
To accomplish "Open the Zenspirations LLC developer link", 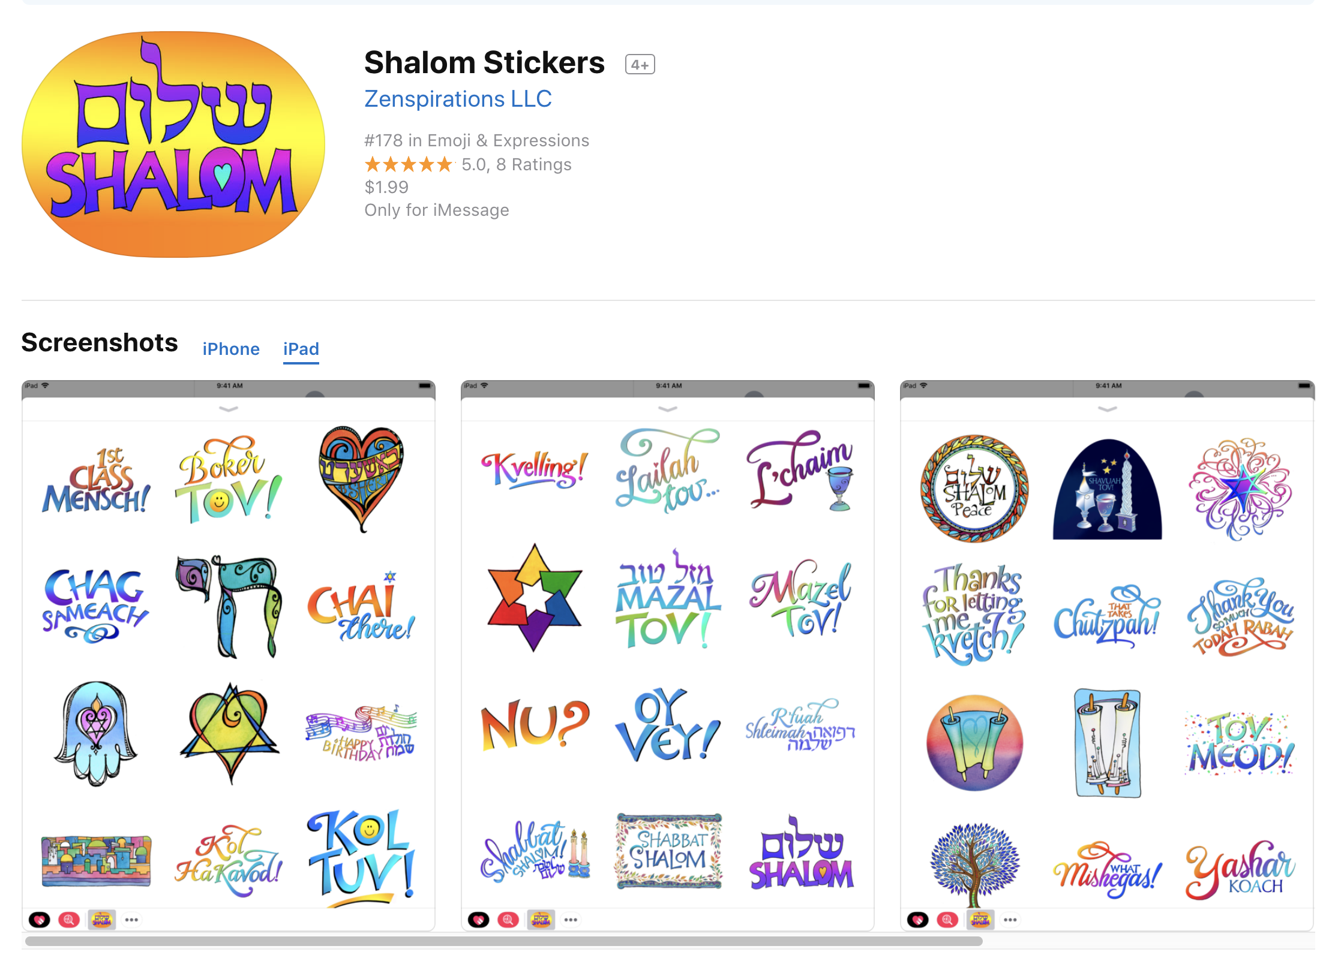I will coord(458,99).
